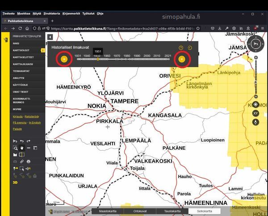
Task: Click the Kirjaudu login link
Action: click(17, 116)
